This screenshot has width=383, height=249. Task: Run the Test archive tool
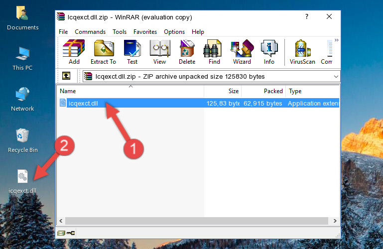coord(132,52)
